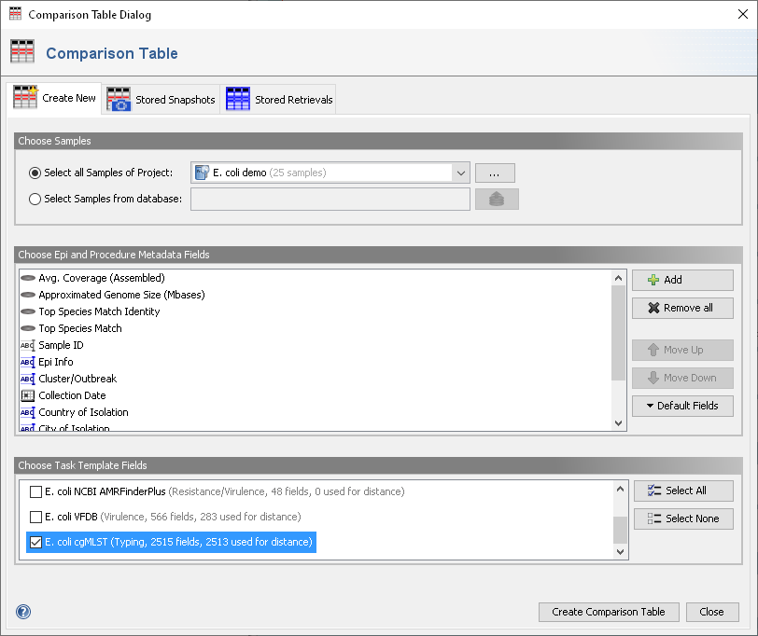Open the Default Fields dropdown menu

click(x=682, y=406)
